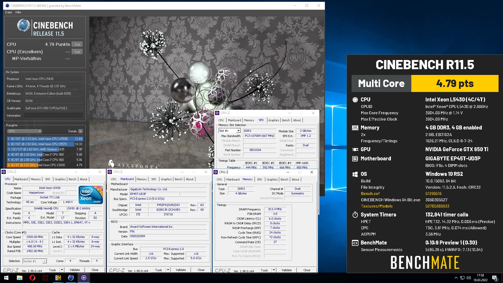
Task: Select ranking entry Core i7 960
Action: (x=45, y=155)
